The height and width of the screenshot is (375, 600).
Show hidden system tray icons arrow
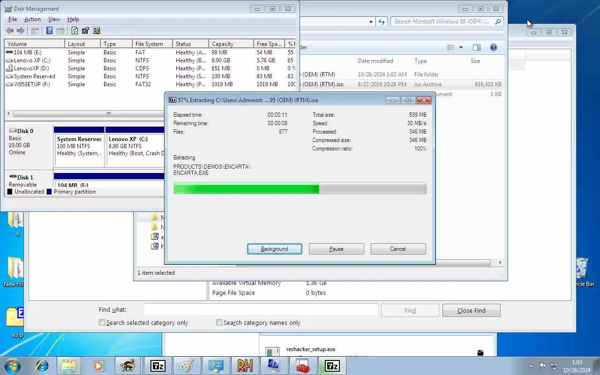[x=531, y=366]
